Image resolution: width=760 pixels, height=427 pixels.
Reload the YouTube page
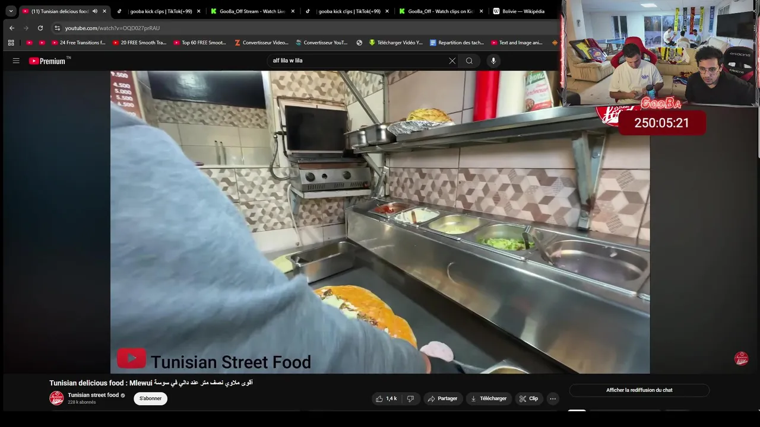40,28
